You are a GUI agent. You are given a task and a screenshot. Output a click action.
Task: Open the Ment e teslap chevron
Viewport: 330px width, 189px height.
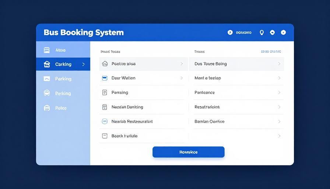coord(279,78)
